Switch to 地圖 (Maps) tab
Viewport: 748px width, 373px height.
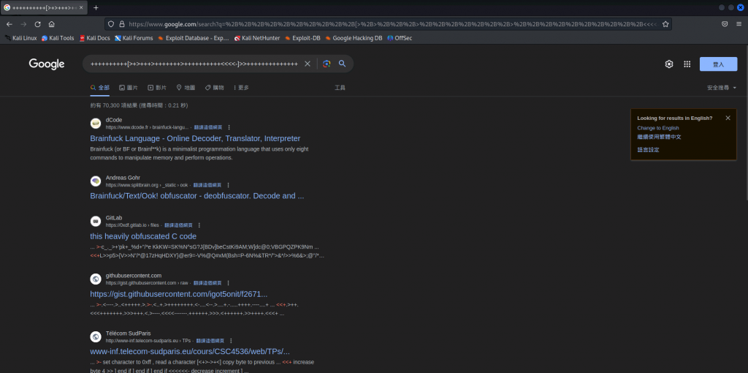tap(186, 88)
